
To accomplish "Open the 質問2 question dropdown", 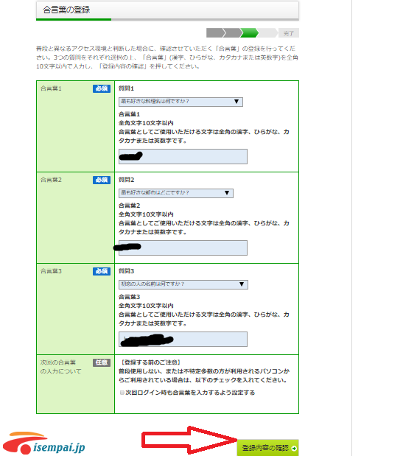I will (176, 193).
